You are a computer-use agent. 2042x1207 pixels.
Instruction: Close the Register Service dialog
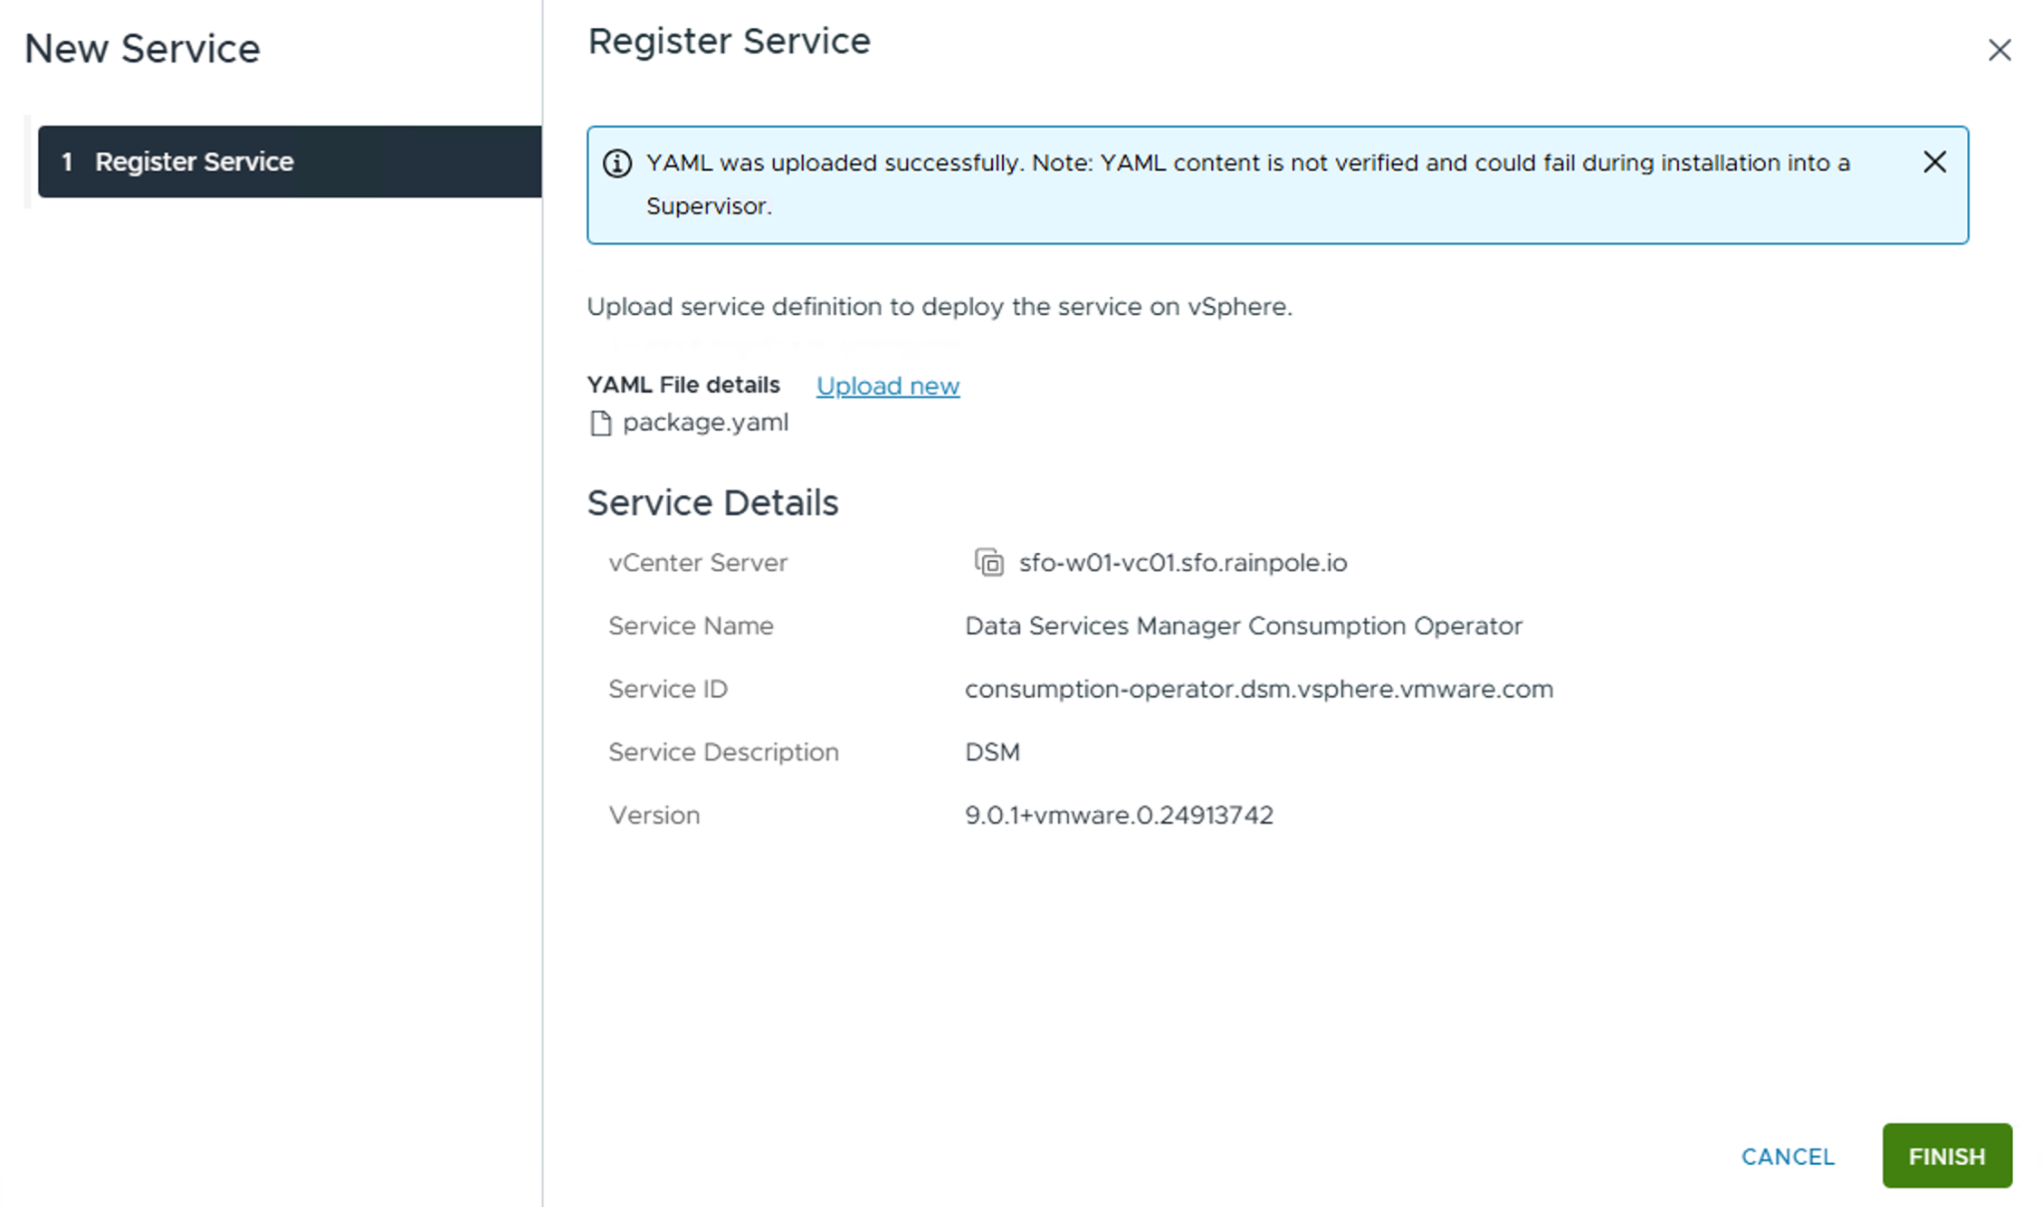pos(1999,50)
